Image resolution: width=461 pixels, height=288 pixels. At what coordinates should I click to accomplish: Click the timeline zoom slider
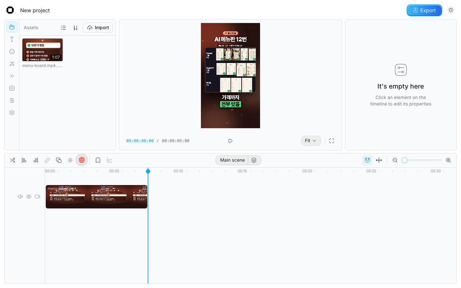pos(422,160)
